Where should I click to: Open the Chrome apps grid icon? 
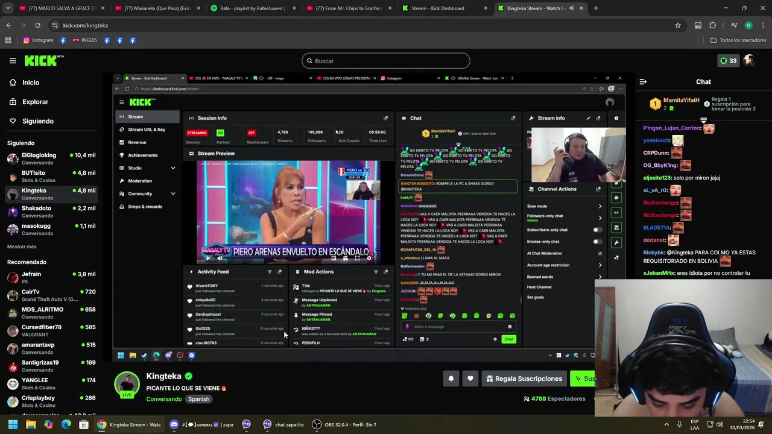coord(8,40)
